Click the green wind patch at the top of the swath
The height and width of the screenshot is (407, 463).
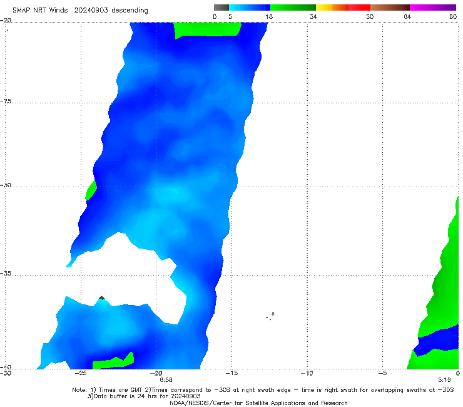coord(207,29)
